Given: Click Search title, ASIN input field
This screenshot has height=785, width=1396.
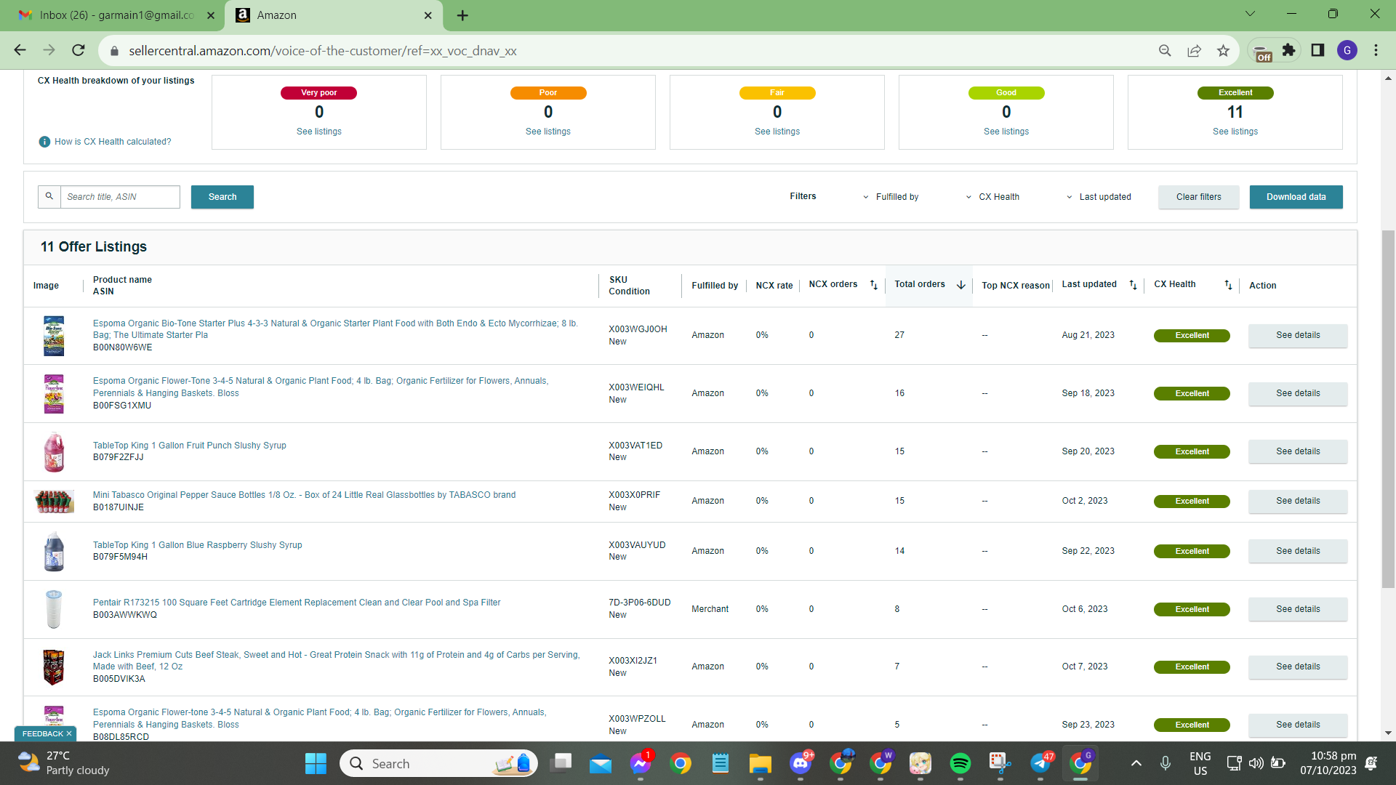Looking at the screenshot, I should tap(120, 197).
